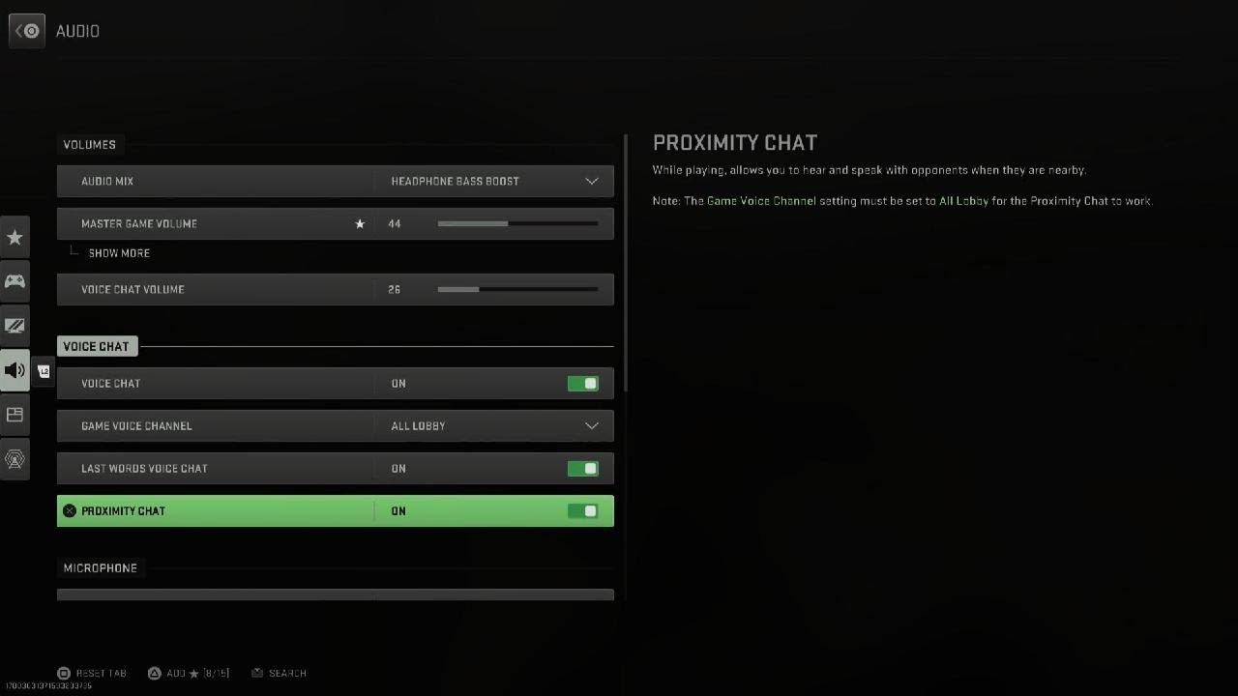Toggle the Last Words Voice Chat switch
Screen dimensions: 1238x696
583,469
